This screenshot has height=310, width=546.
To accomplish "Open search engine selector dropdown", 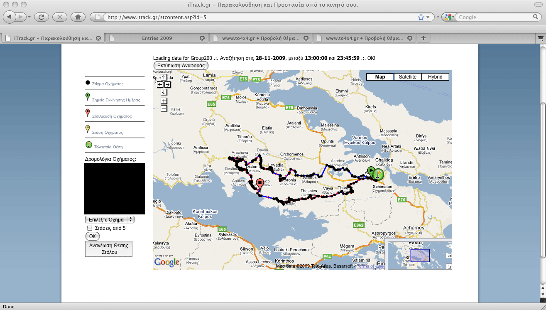I will coord(449,17).
